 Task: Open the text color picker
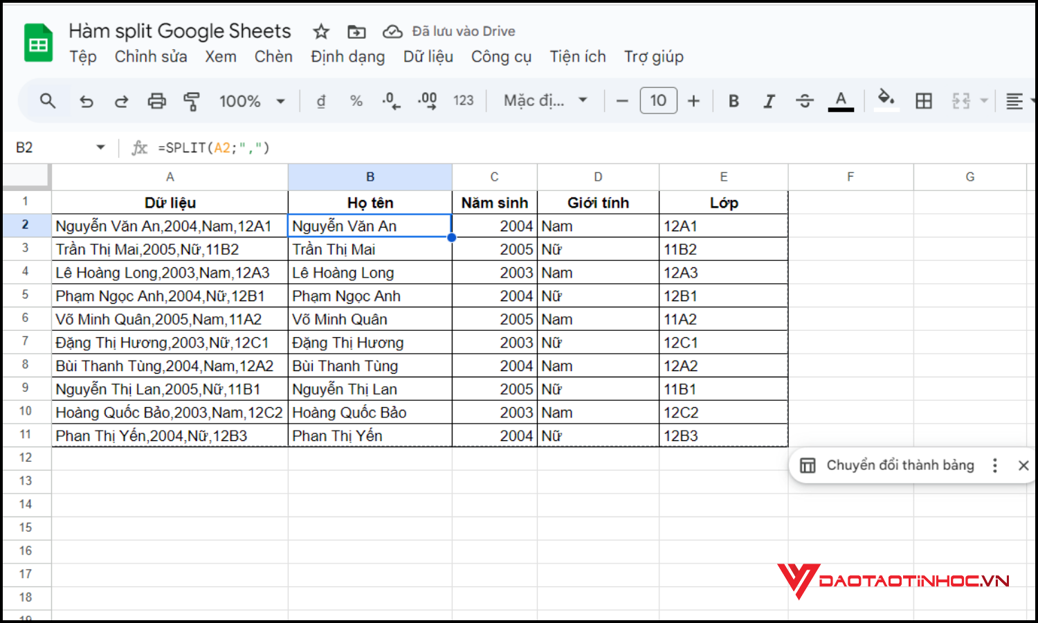[x=841, y=101]
